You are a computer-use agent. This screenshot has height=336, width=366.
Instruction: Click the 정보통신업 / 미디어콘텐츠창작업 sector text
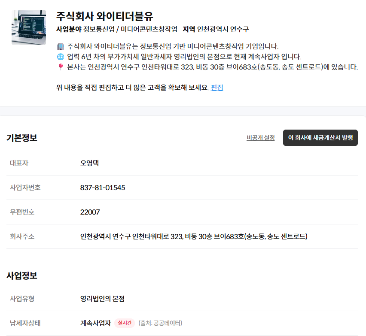tap(130, 29)
